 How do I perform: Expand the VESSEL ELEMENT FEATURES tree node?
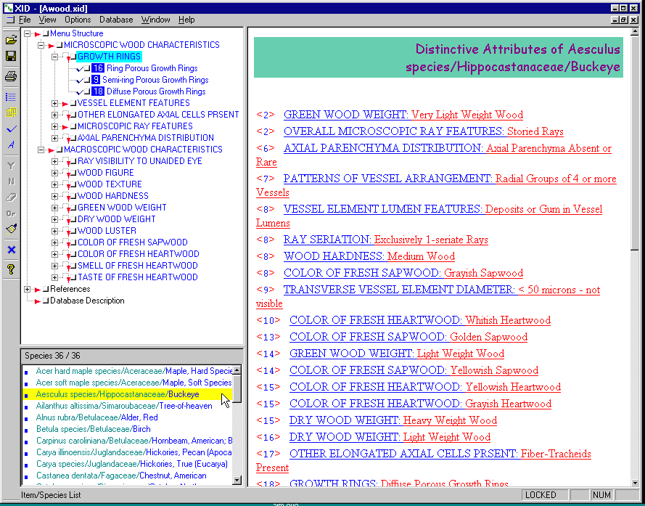coord(55,103)
